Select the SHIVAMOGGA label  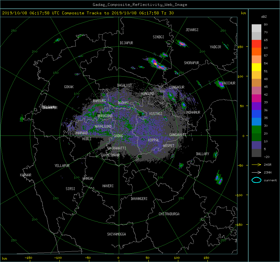[x=116, y=234]
